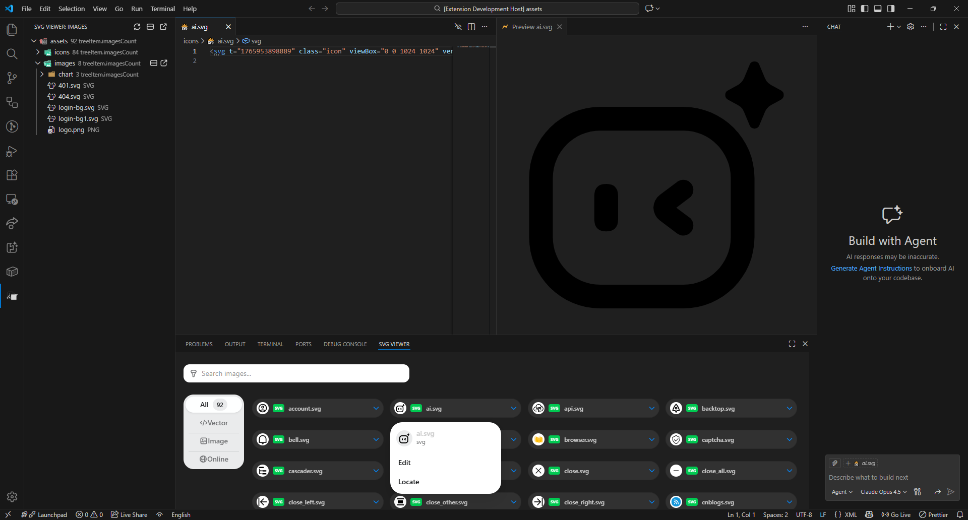Image resolution: width=968 pixels, height=520 pixels.
Task: Click the Search images input field
Action: tap(296, 373)
